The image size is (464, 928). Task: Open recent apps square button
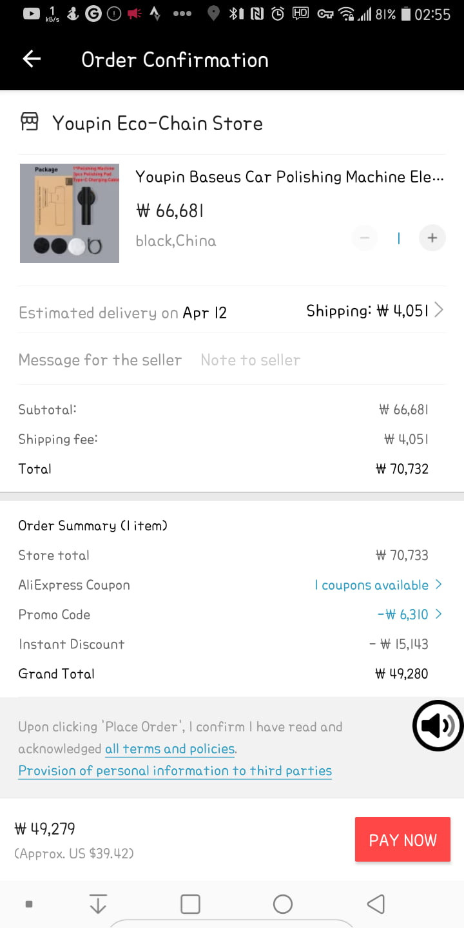click(x=190, y=904)
